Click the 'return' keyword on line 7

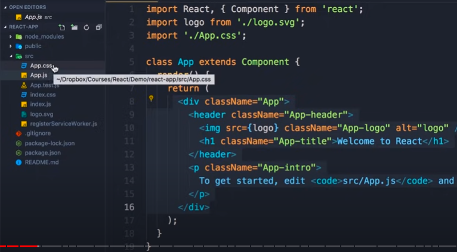183,88
